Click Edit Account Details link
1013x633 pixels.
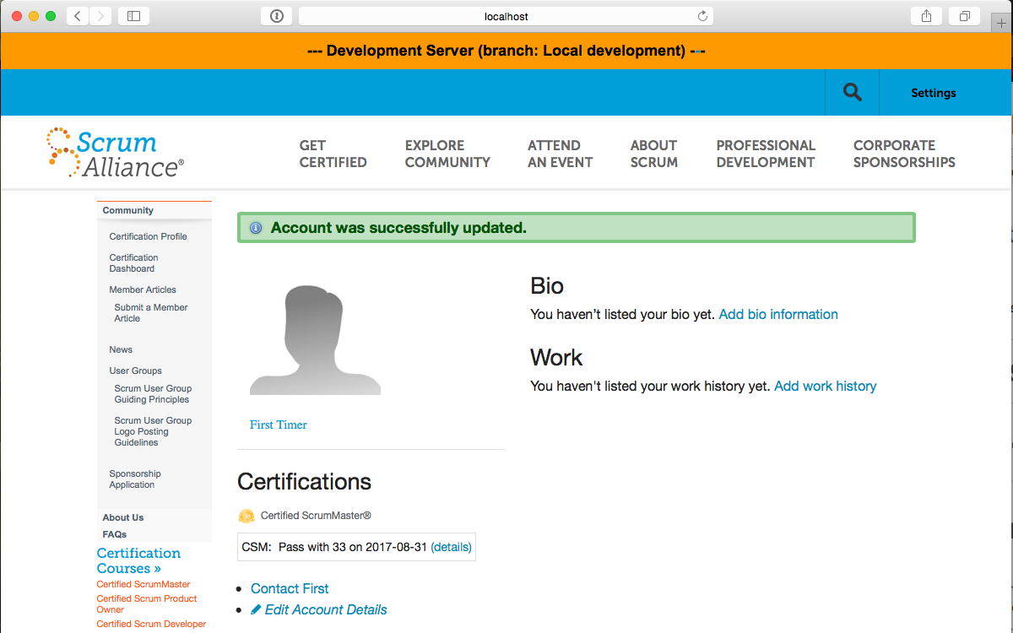[x=319, y=609]
